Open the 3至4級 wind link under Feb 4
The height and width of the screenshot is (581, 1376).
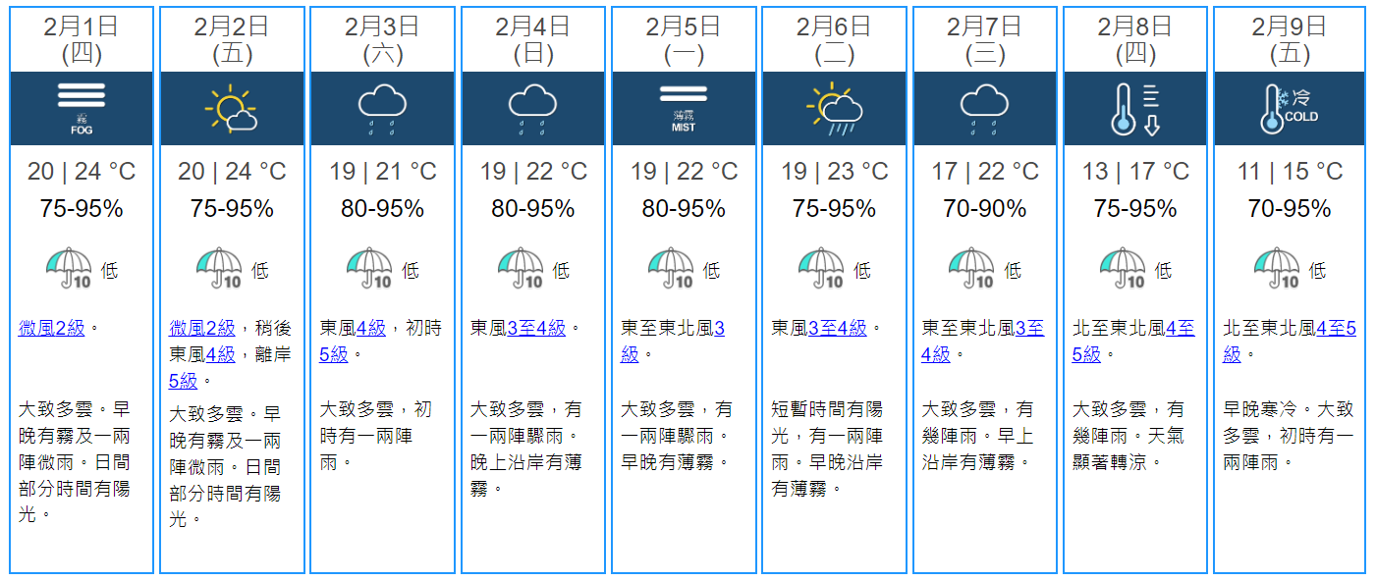coord(536,329)
